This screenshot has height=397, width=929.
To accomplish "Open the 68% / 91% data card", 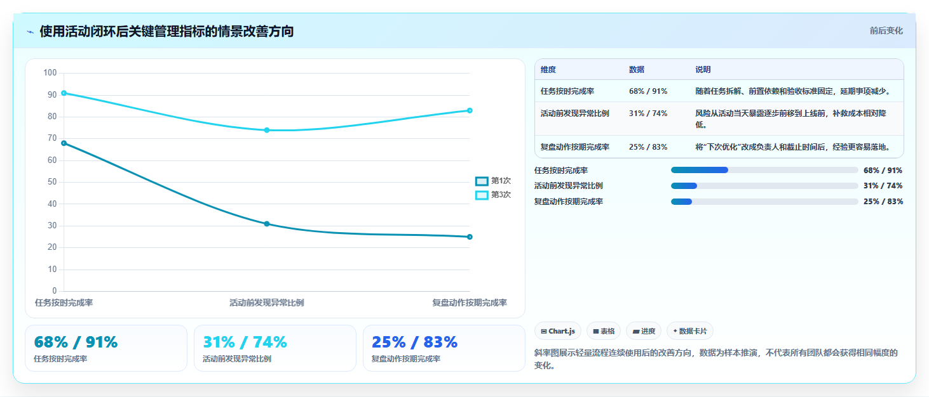I will 106,348.
